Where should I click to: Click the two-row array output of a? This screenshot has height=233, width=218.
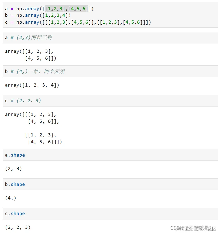(x=31, y=55)
